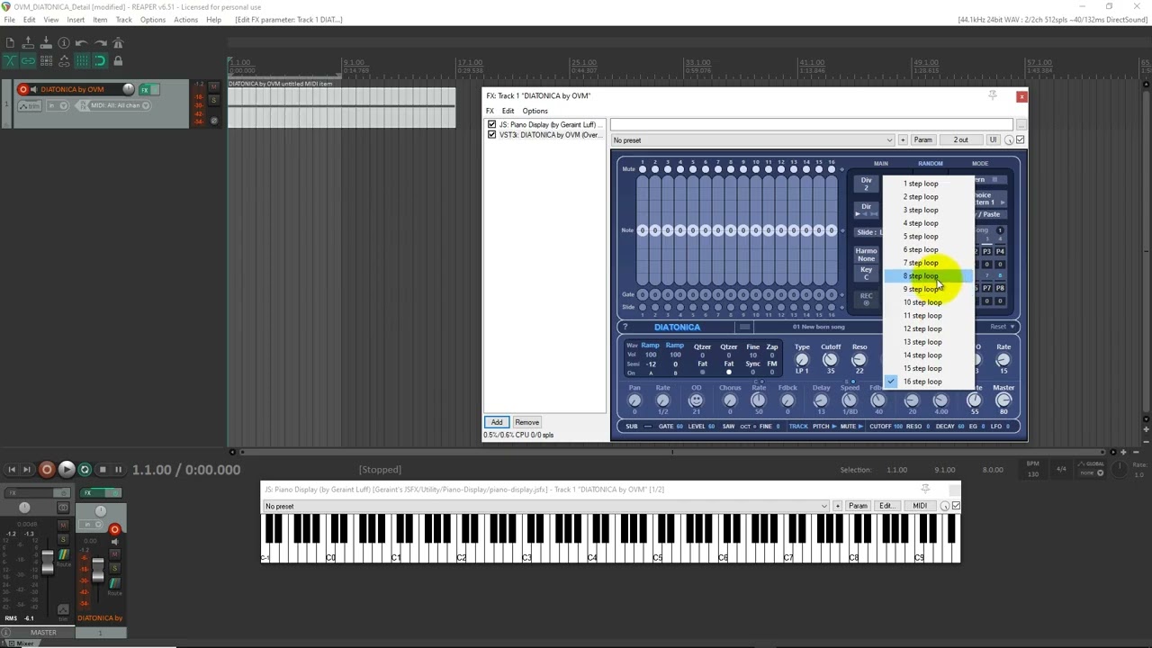This screenshot has height=648, width=1152.
Task: Toggle transport repeat loop button
Action: [85, 469]
